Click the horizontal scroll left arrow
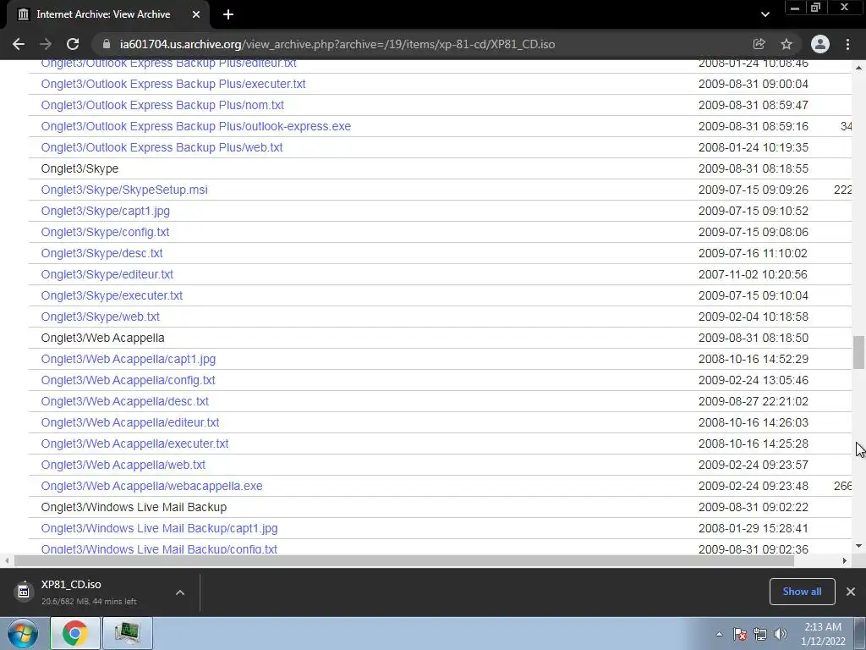 (6, 560)
